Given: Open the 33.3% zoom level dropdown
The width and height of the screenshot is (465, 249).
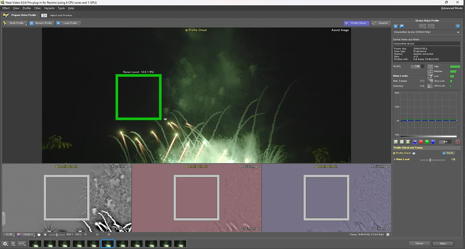Looking at the screenshot, I should [x=9, y=235].
